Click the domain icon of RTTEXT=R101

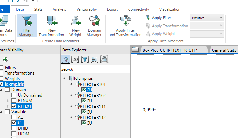coord(77,84)
